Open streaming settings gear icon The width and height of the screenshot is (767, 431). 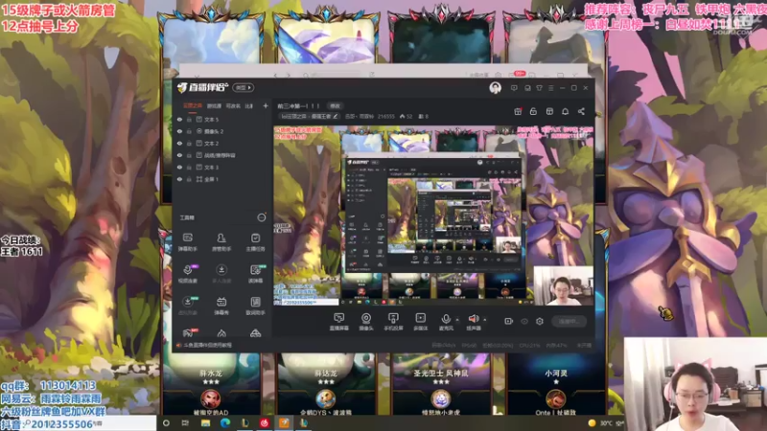(540, 321)
